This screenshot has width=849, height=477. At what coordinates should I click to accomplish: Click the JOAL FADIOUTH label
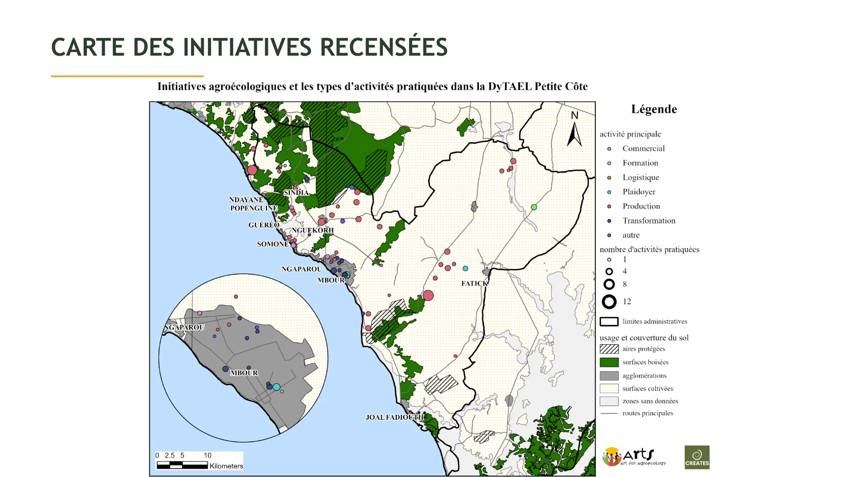pos(395,416)
